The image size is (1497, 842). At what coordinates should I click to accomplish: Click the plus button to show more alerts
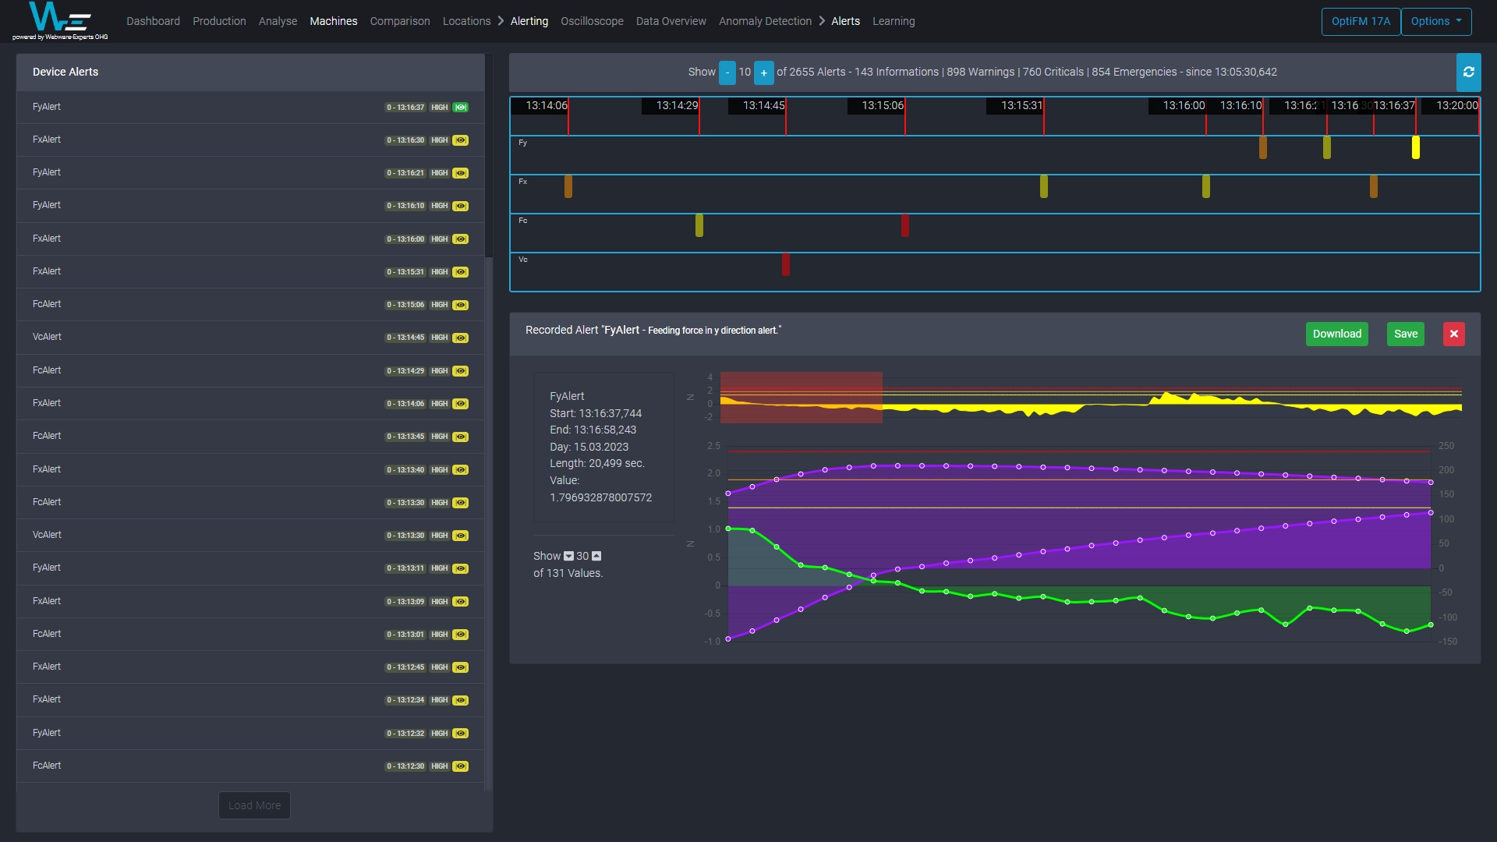[x=763, y=73]
